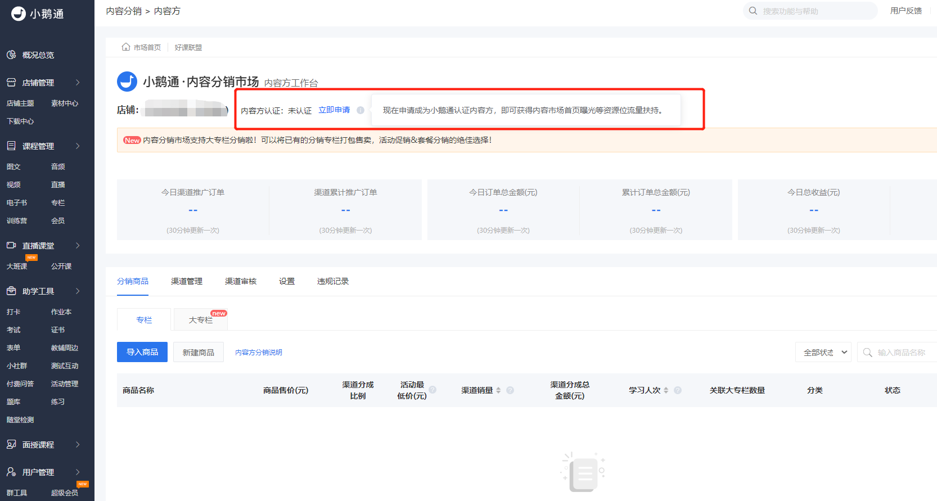Image resolution: width=937 pixels, height=501 pixels.
Task: Open 视频 in the sidebar
Action: [13, 185]
